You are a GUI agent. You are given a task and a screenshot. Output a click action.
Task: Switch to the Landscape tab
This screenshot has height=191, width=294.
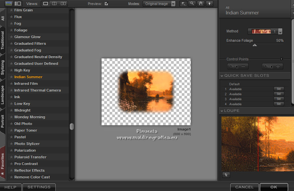[x=3, y=95]
